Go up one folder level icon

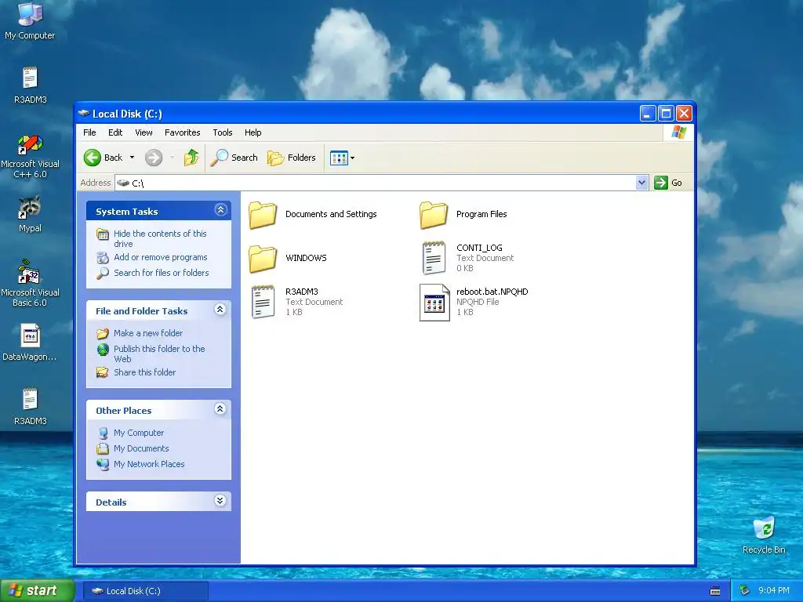(191, 158)
